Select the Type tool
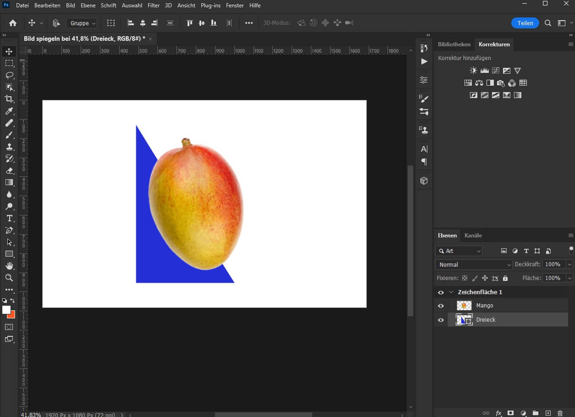 click(x=9, y=219)
